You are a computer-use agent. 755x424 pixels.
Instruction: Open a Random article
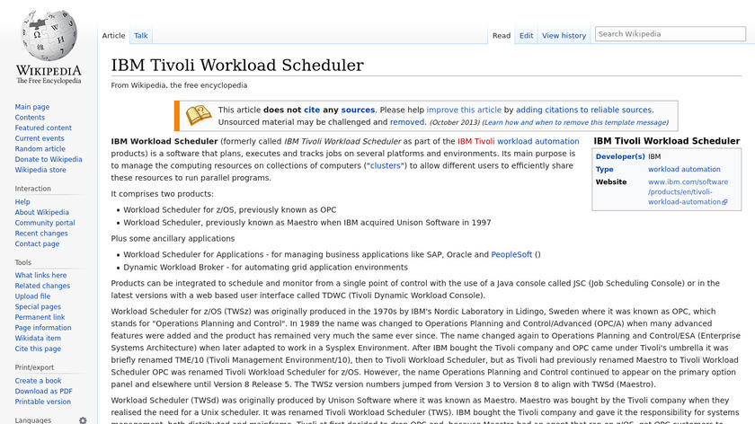point(40,149)
